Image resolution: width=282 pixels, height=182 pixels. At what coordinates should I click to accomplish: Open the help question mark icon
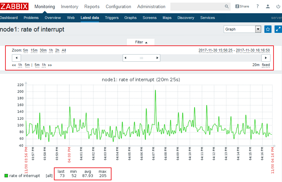click(258, 6)
